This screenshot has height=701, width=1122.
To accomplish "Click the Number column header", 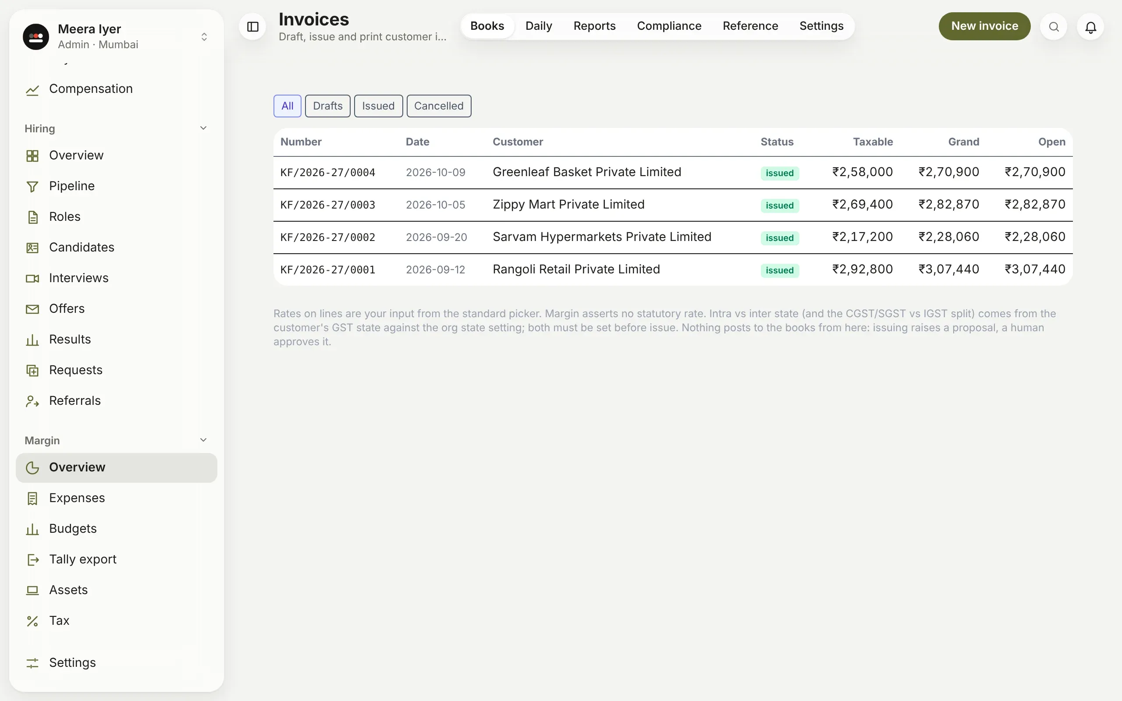I will pos(301,142).
